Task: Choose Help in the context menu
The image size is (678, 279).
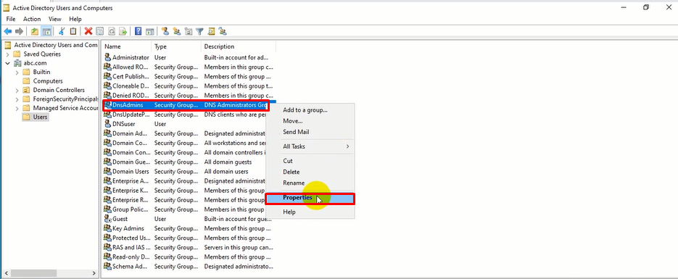Action: (310, 212)
